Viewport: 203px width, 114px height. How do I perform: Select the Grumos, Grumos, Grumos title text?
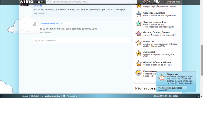pos(156,32)
